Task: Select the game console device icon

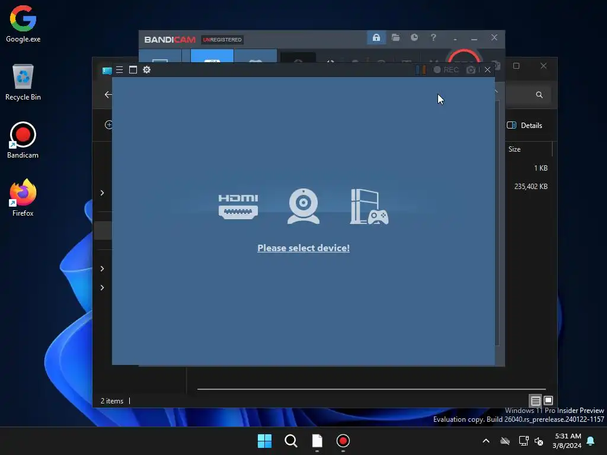Action: (x=369, y=207)
